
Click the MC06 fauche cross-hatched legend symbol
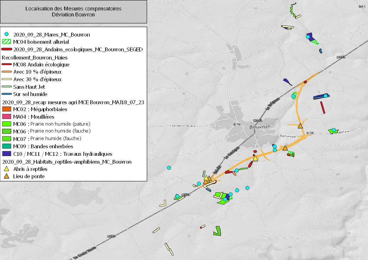click(x=7, y=131)
